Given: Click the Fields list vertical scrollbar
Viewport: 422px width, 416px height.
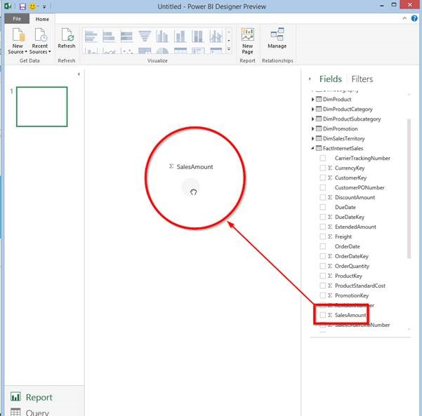Looking at the screenshot, I should coord(409,188).
